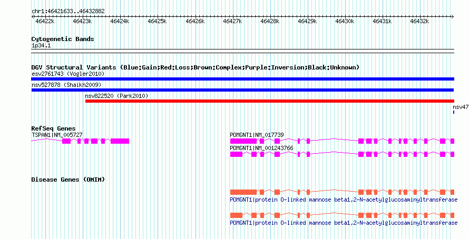Screen dimensions: 469x239
Task: Click the chr1:46421633..46432882 coordinate label
Action: [68, 12]
